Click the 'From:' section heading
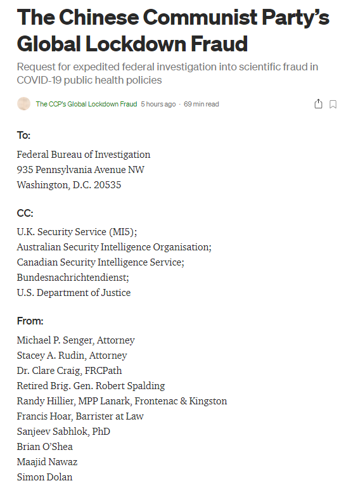Viewport: 346px width, 488px height. point(30,321)
